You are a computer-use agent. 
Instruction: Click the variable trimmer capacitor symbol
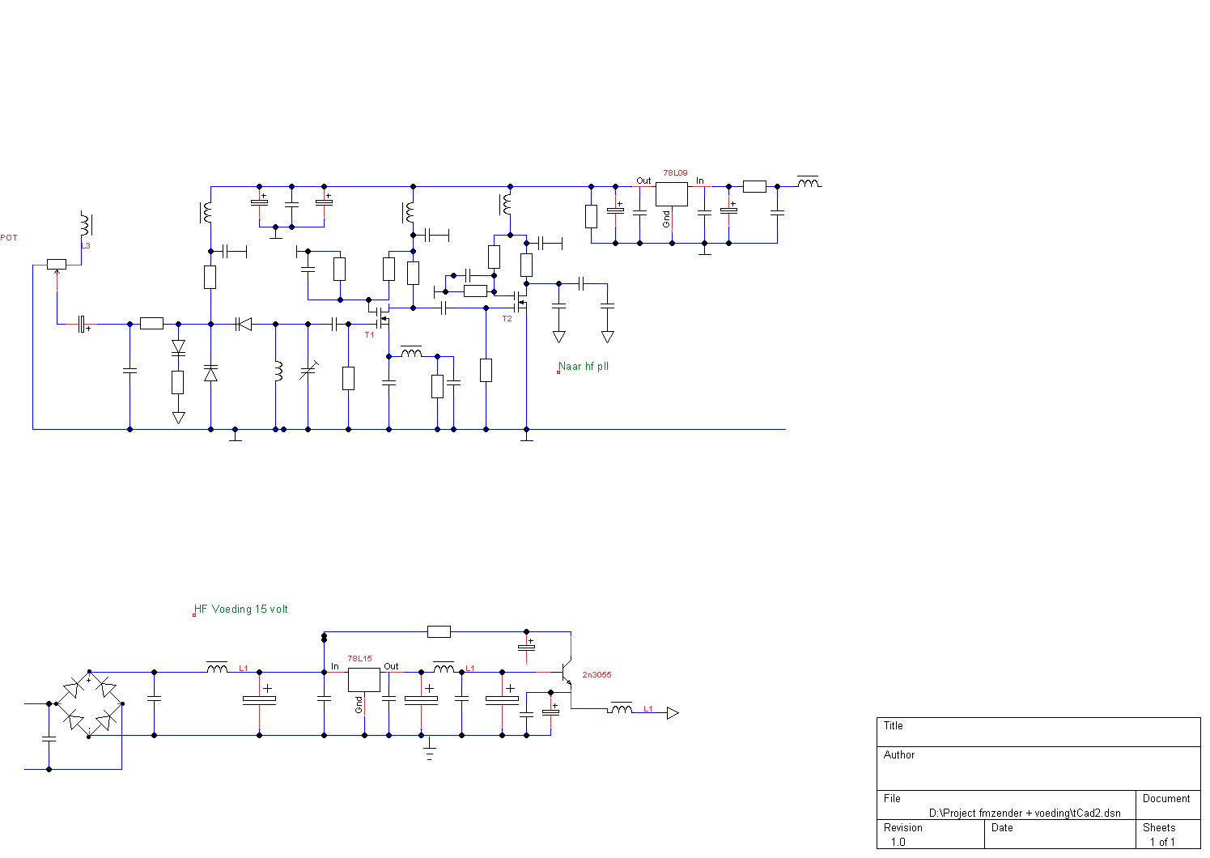pyautogui.click(x=308, y=372)
